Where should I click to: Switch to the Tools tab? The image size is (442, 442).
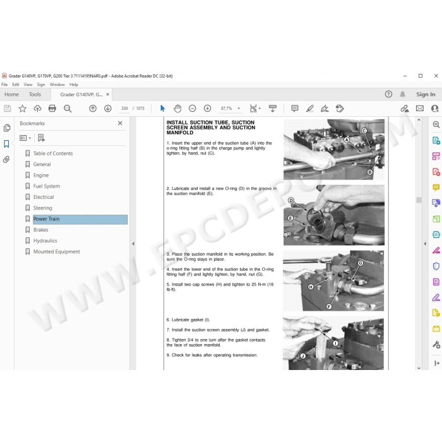coord(35,95)
